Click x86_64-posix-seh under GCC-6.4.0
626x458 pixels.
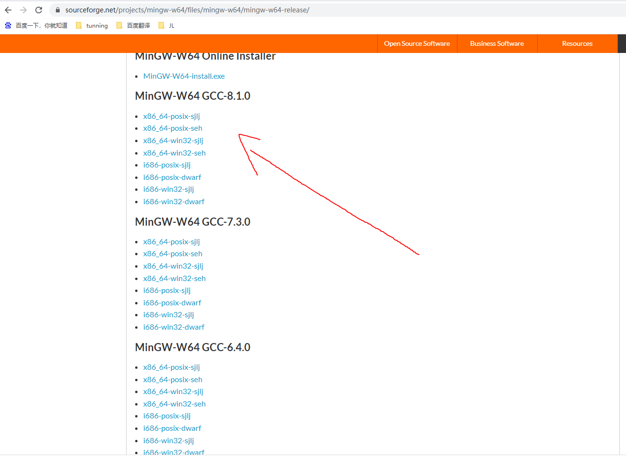[x=173, y=380]
